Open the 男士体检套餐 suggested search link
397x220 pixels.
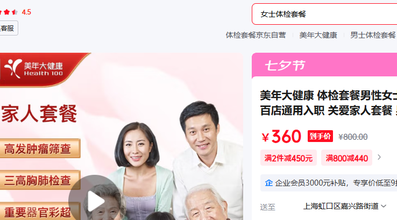pyautogui.click(x=373, y=35)
